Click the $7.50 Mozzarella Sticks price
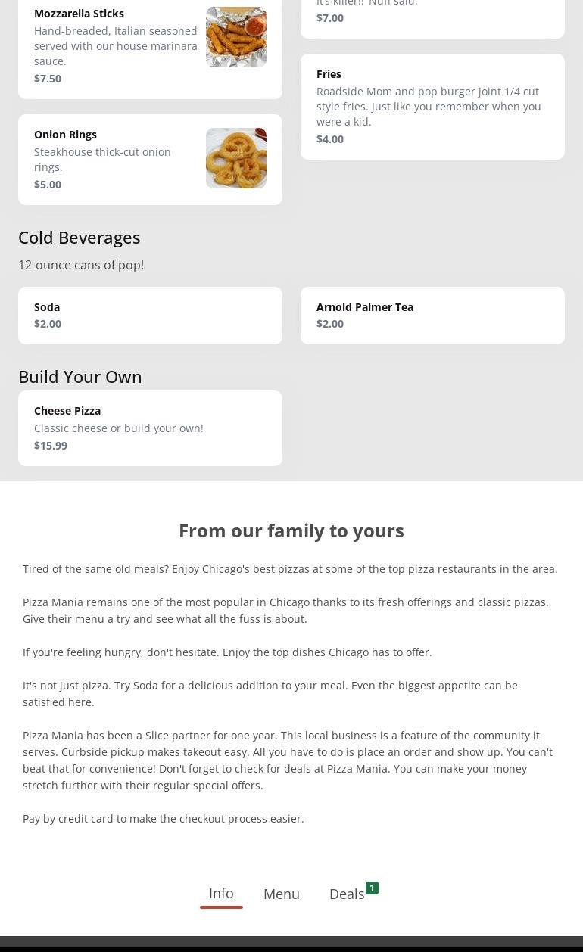Screen dimensions: 583x952 coord(48,79)
